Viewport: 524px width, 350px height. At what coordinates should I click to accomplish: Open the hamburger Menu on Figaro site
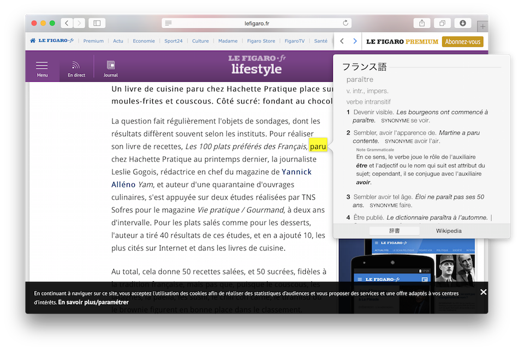click(42, 69)
